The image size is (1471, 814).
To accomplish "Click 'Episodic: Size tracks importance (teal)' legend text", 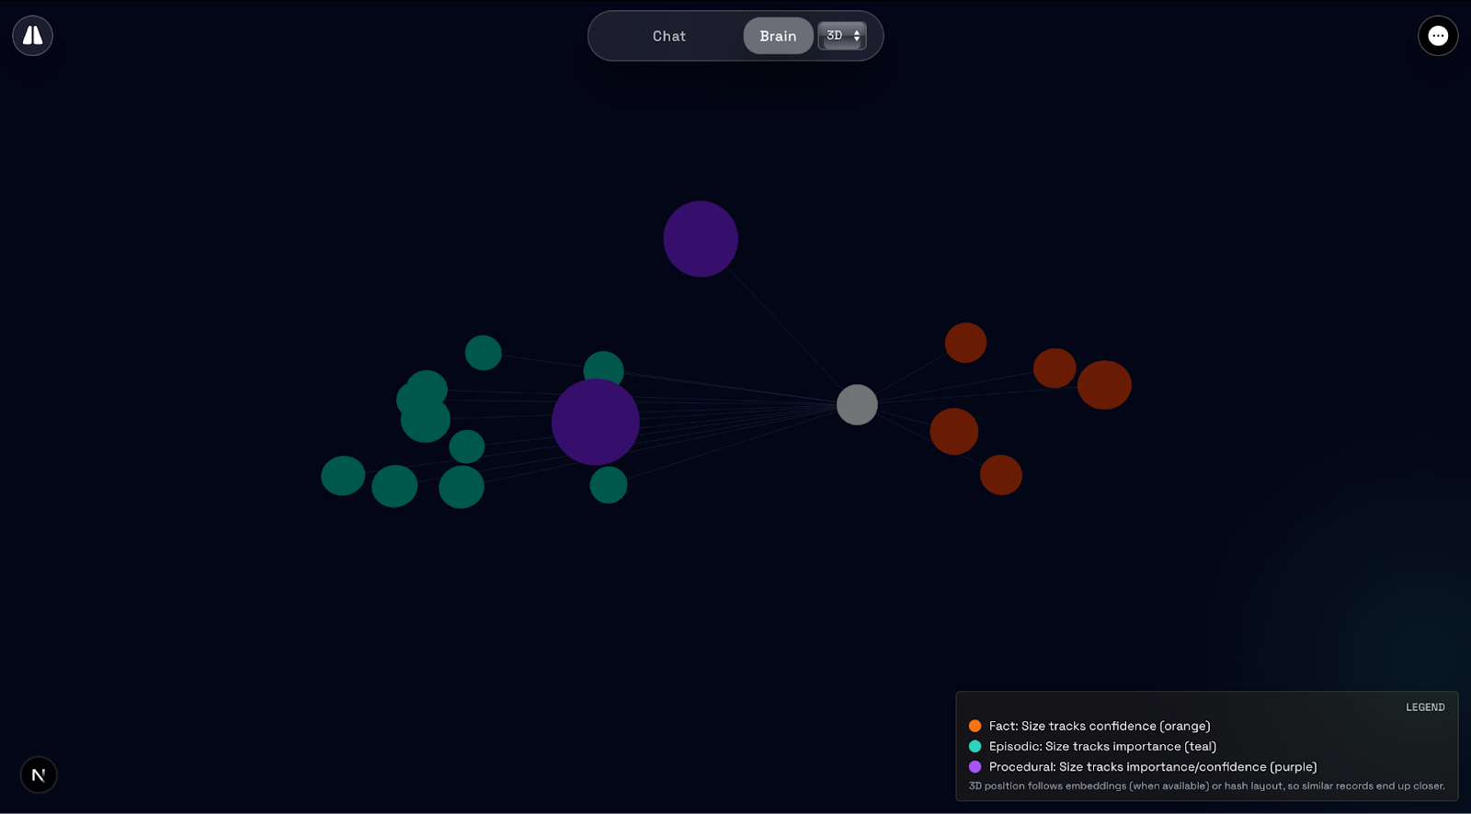I will [x=1102, y=746].
